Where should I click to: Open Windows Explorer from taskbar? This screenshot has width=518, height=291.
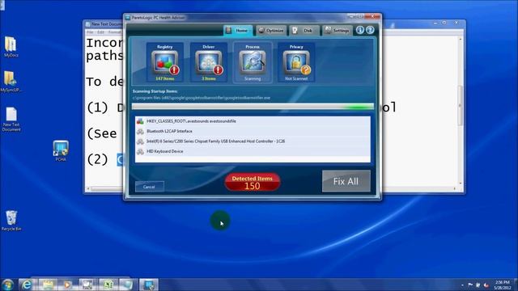pos(48,285)
